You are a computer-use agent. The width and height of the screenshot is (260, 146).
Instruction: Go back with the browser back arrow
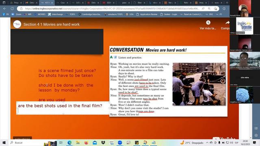(5, 9)
